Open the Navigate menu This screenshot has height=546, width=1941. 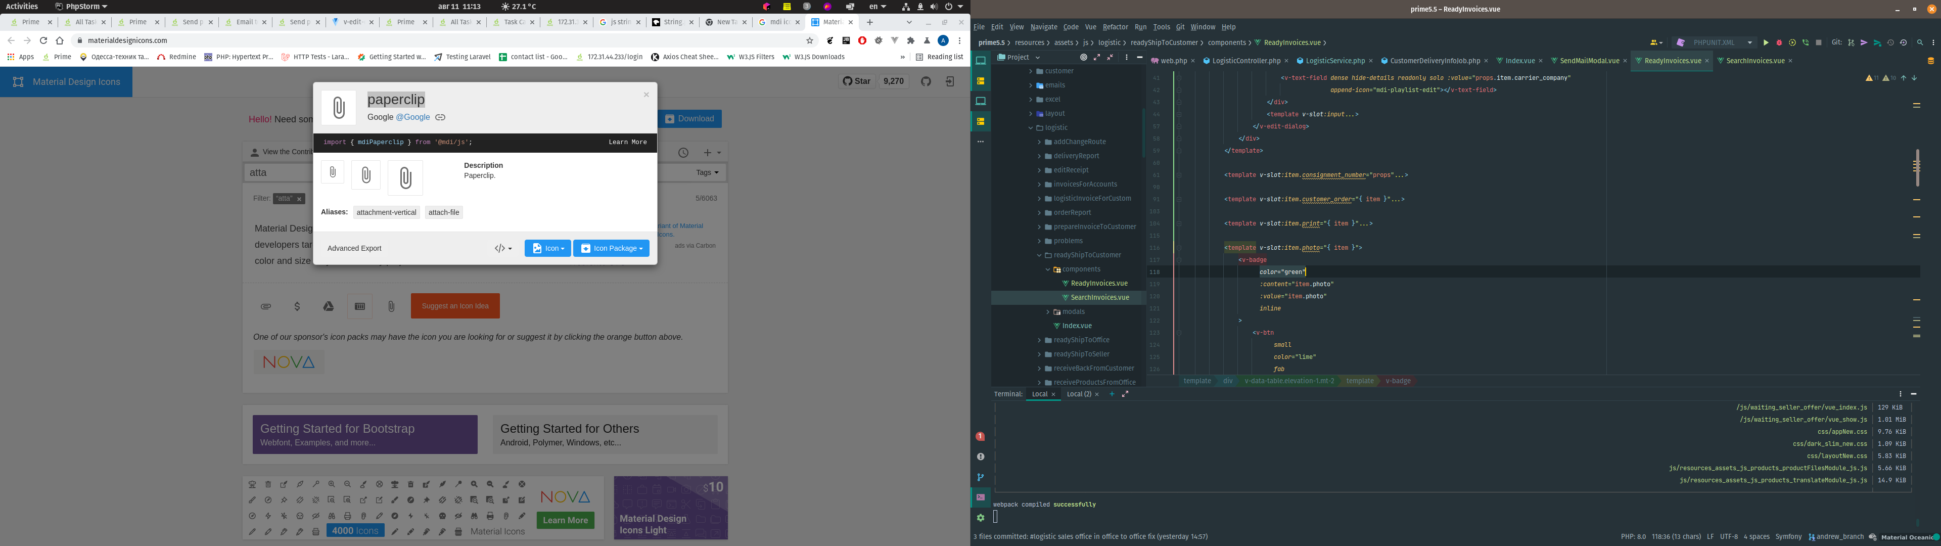pyautogui.click(x=1044, y=27)
